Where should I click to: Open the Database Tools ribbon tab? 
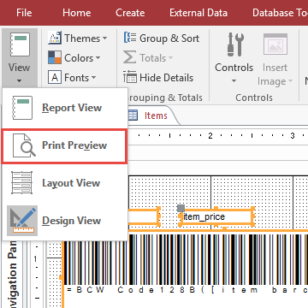tap(280, 13)
